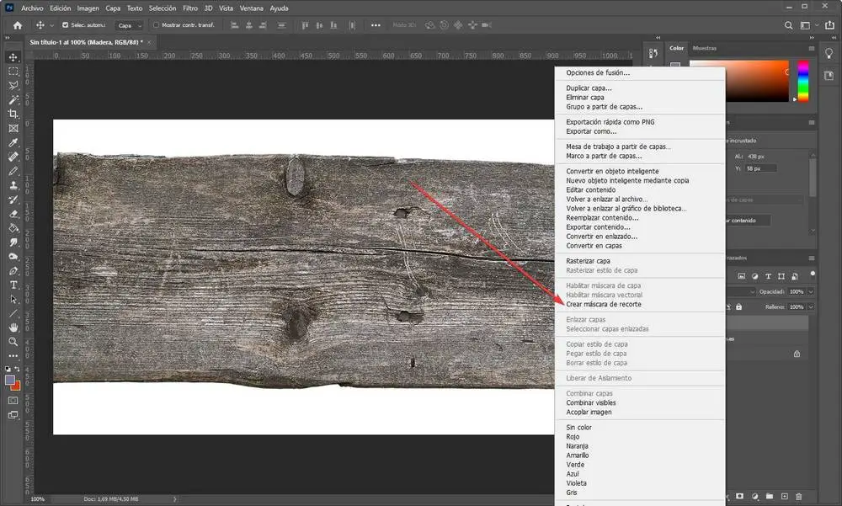Image resolution: width=842 pixels, height=506 pixels.
Task: Select the Move tool in the toolbar
Action: coord(13,57)
